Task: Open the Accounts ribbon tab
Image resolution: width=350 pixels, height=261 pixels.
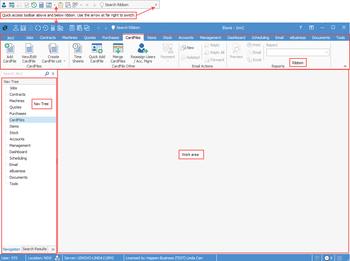Action: [x=186, y=38]
